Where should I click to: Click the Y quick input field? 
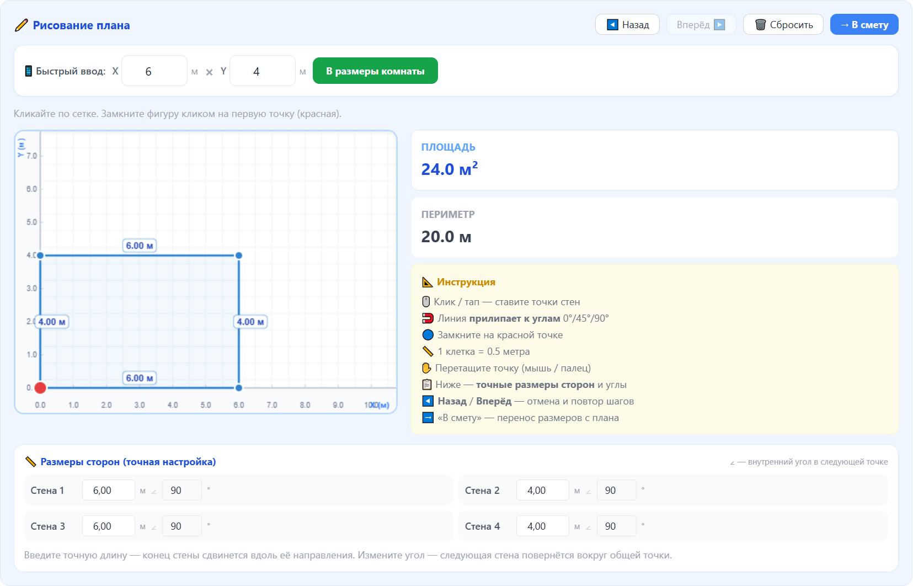(x=262, y=71)
